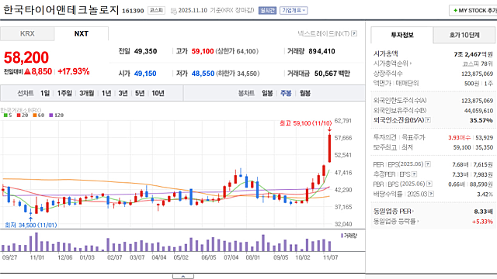Show 10년 line chart
497x279 pixels.
pos(158,93)
